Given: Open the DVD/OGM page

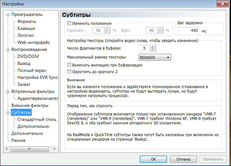Looking at the screenshot, I should [x=28, y=56].
